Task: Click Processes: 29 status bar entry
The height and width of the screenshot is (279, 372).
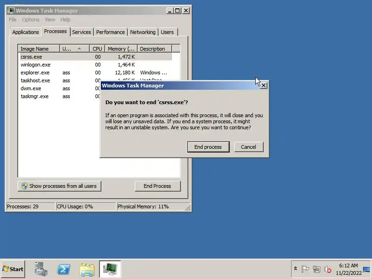Action: 30,206
